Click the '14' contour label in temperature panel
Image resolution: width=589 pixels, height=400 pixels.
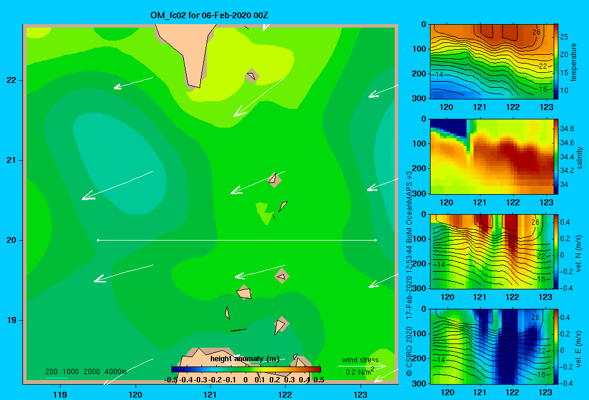point(439,74)
